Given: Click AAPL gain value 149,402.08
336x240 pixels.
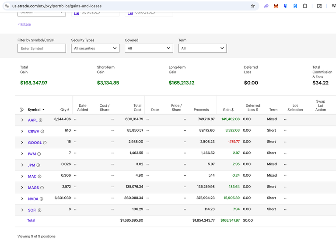Looking at the screenshot, I should tap(231, 119).
